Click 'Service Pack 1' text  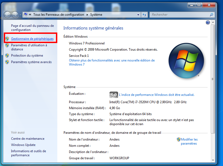click(79, 56)
